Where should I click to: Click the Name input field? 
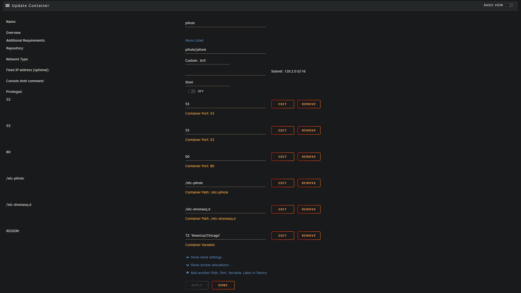[x=225, y=23]
